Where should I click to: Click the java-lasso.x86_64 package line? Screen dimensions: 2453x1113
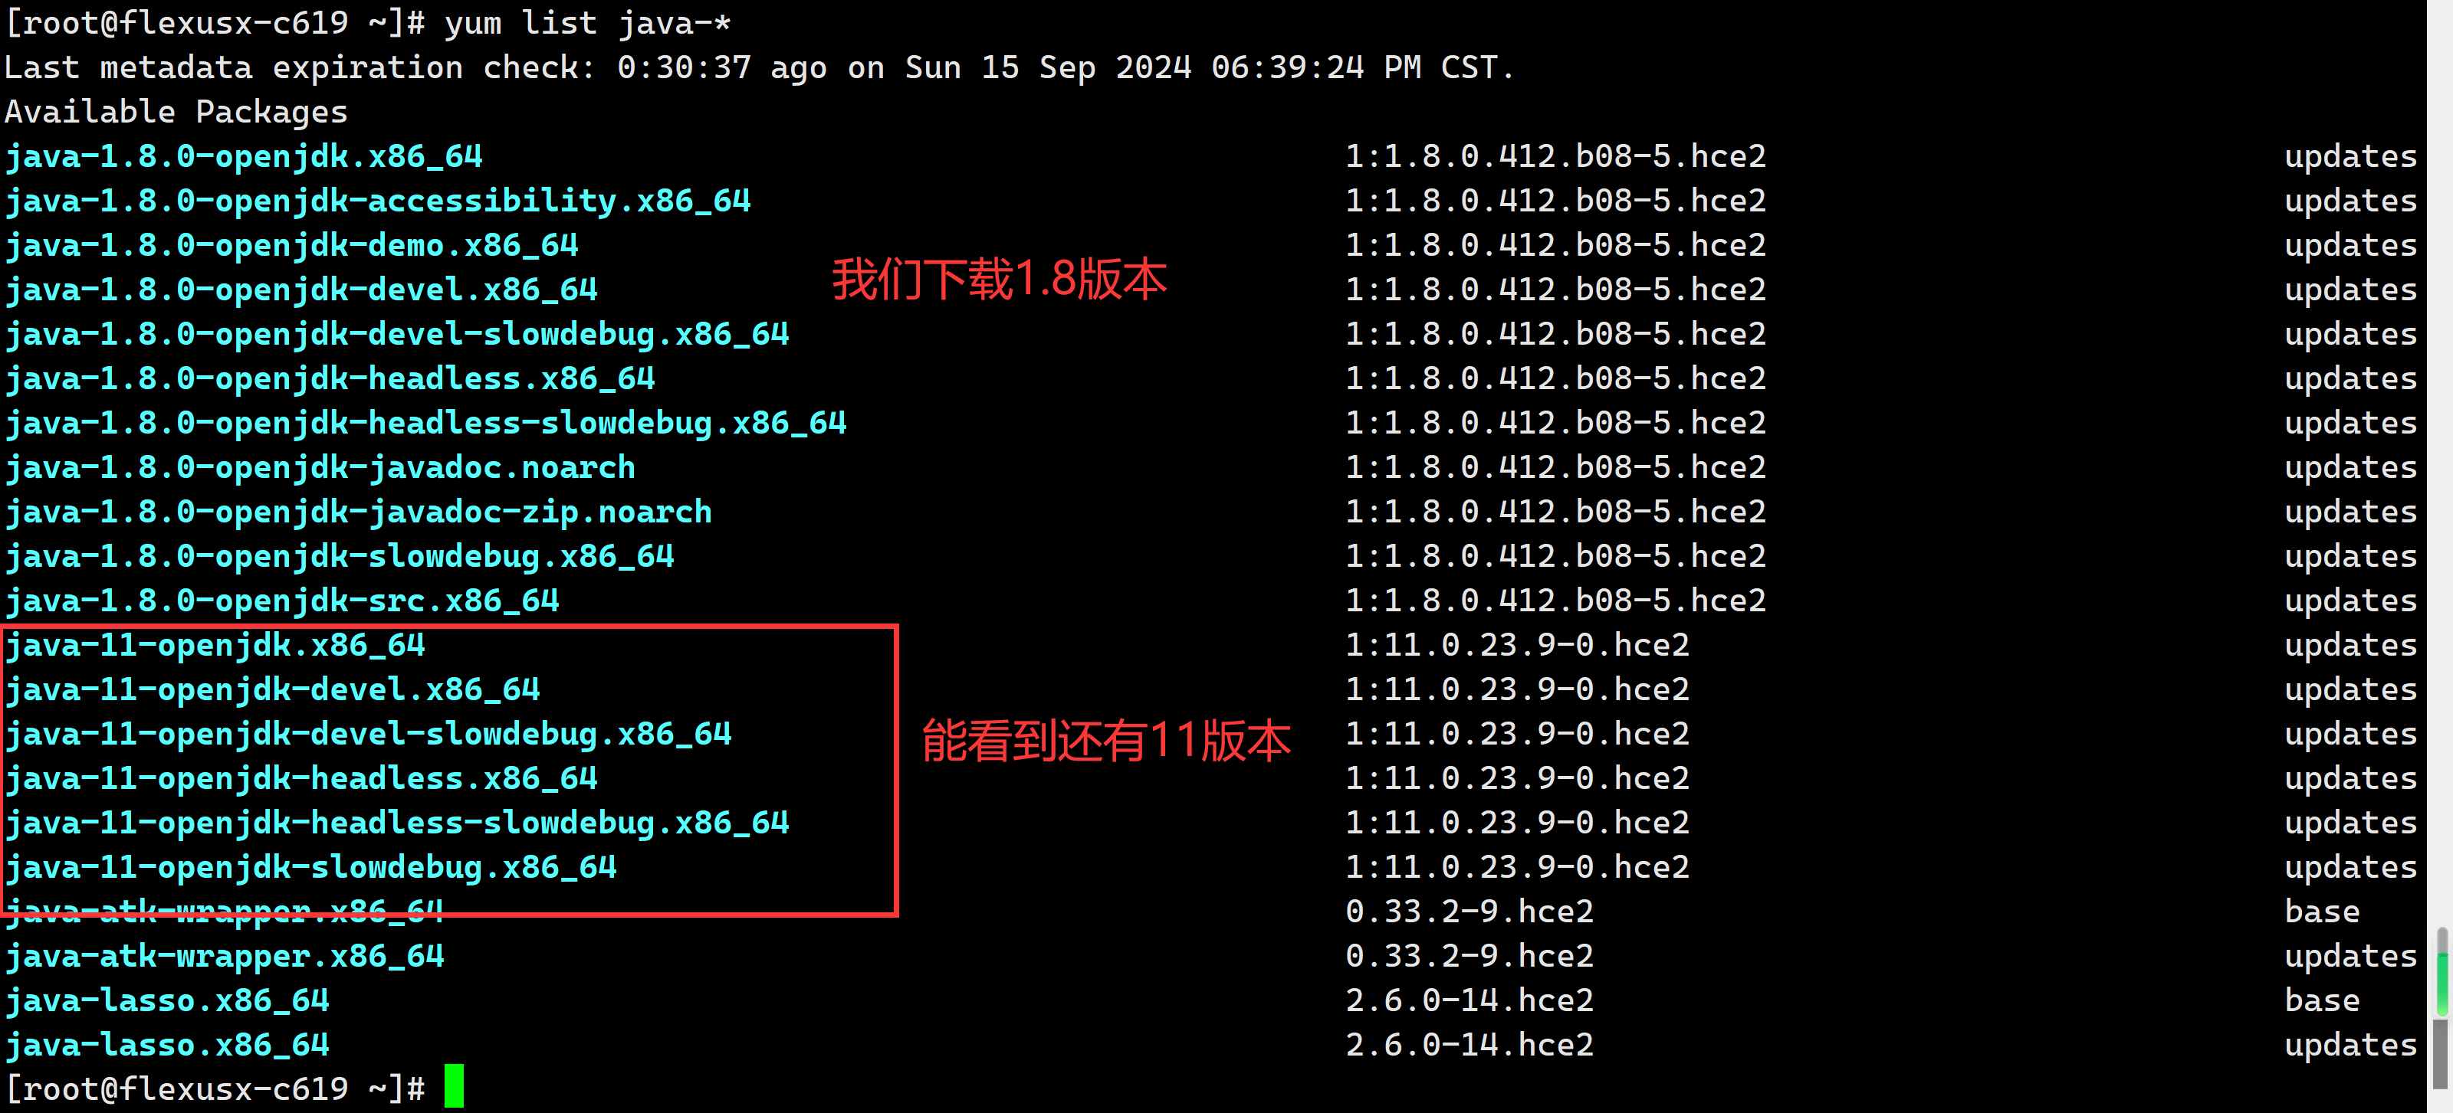(x=166, y=1000)
